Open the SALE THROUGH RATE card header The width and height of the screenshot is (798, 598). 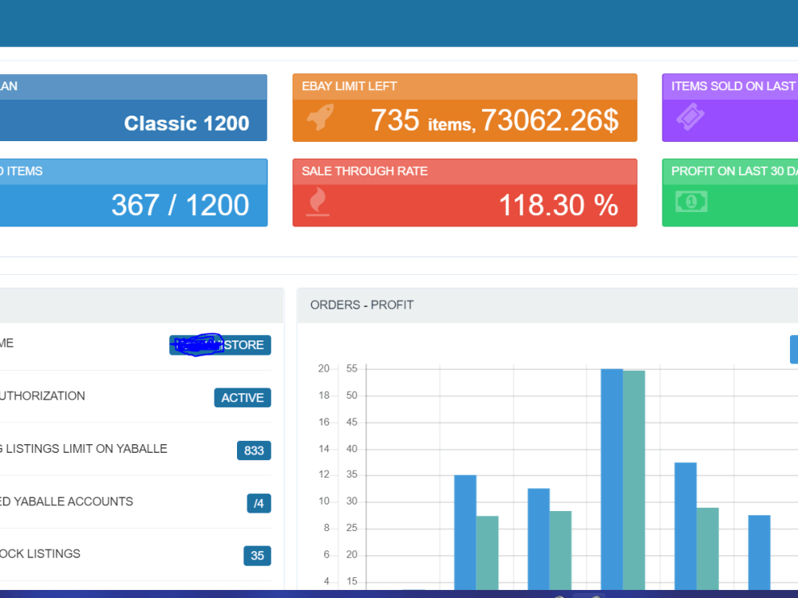464,171
